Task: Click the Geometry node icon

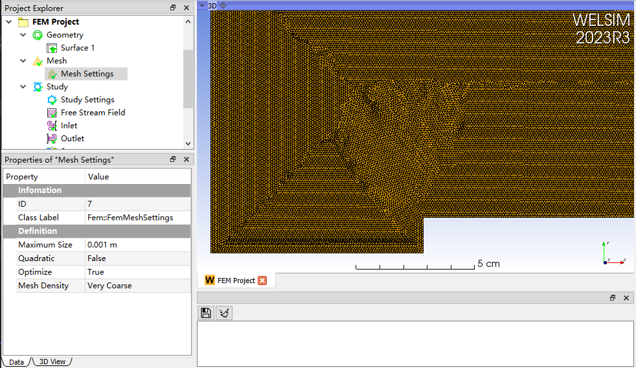Action: pyautogui.click(x=38, y=35)
